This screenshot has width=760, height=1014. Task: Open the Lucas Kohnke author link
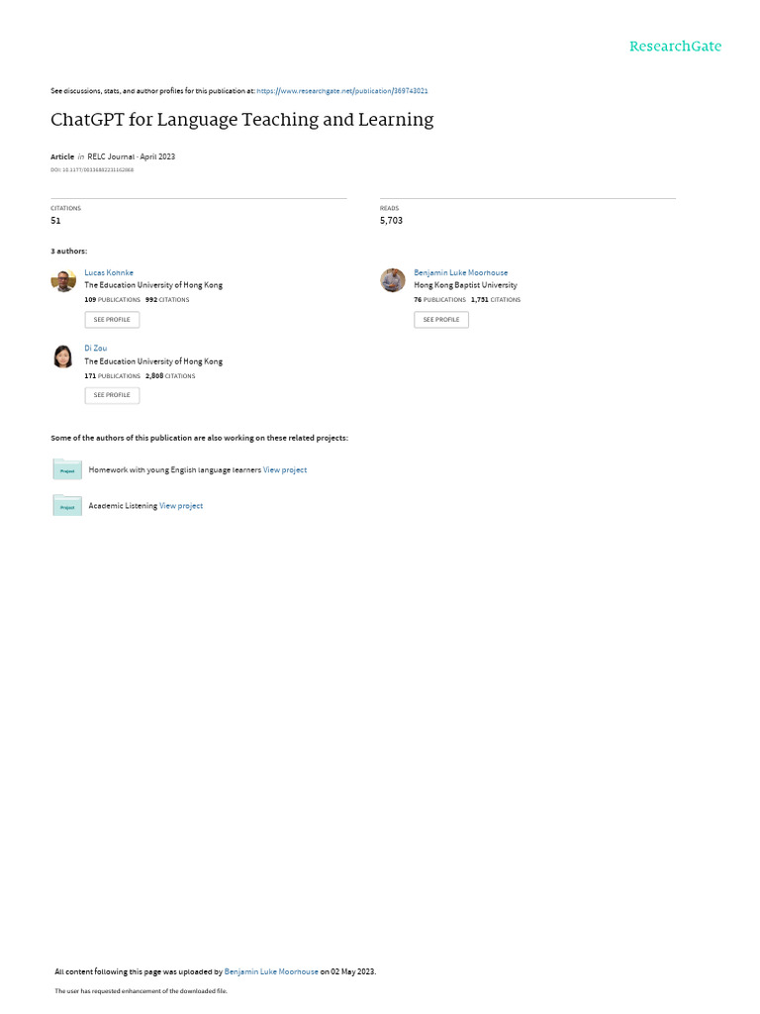tap(109, 273)
